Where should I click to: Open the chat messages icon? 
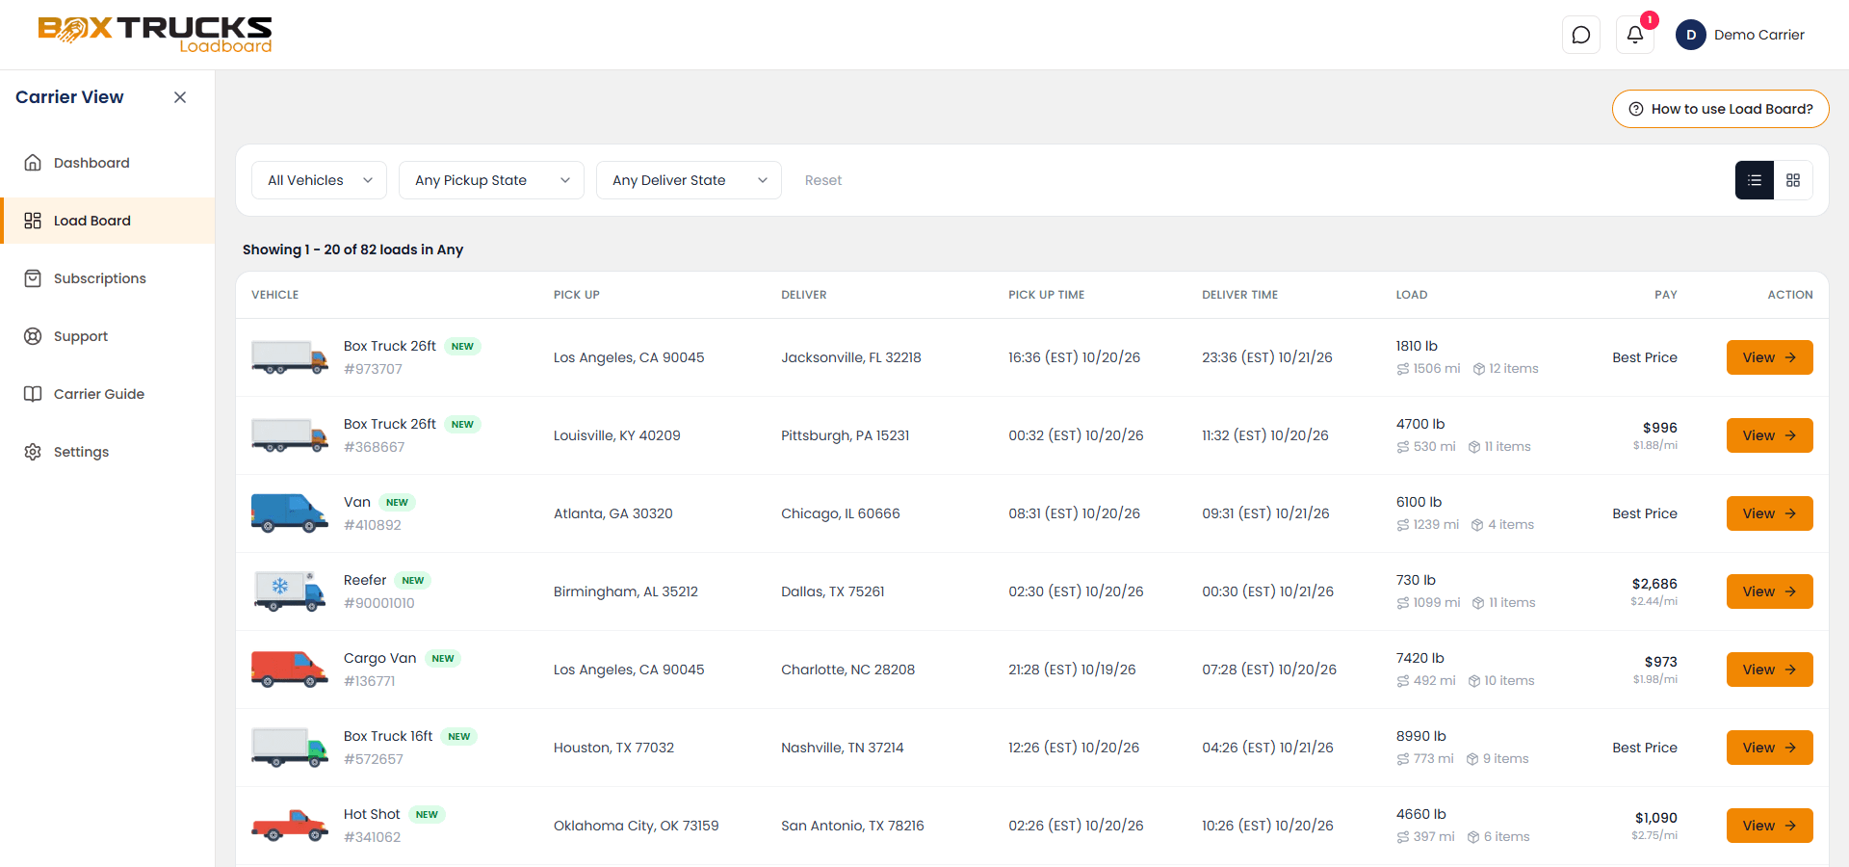pyautogui.click(x=1581, y=35)
